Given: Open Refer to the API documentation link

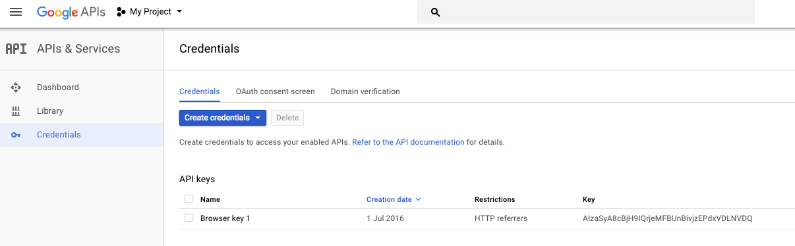Looking at the screenshot, I should pyautogui.click(x=408, y=142).
